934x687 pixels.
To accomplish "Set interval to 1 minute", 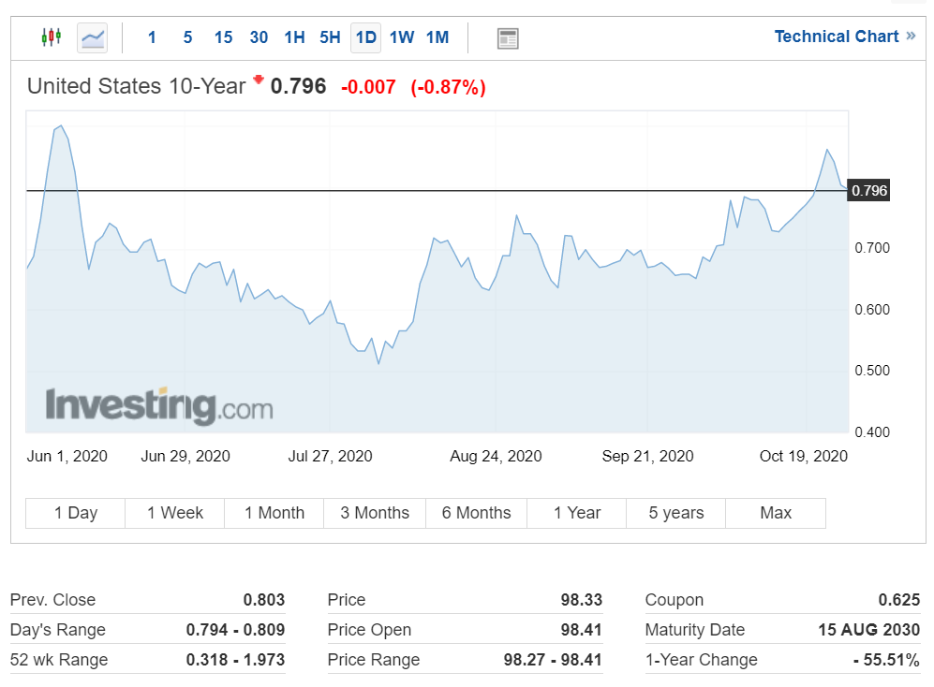I will (152, 37).
